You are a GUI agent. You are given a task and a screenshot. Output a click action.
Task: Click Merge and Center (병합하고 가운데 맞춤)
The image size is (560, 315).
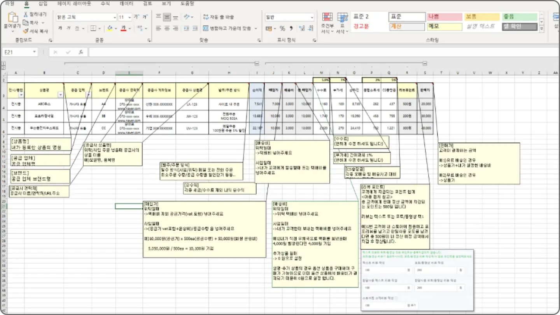(x=227, y=28)
